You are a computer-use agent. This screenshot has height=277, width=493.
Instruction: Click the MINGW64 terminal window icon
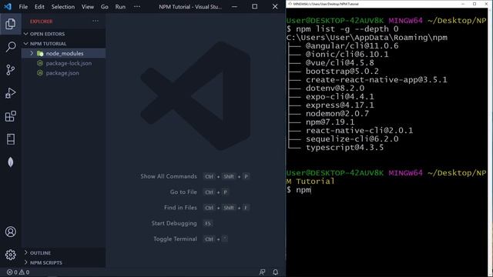tap(290, 4)
